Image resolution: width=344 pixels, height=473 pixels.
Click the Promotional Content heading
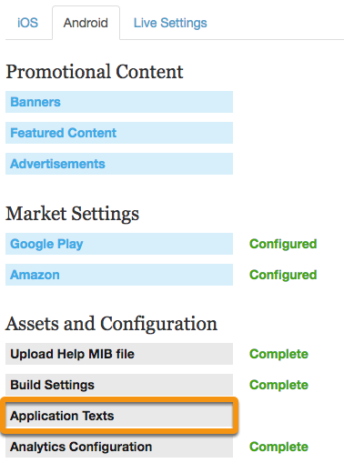(x=95, y=72)
